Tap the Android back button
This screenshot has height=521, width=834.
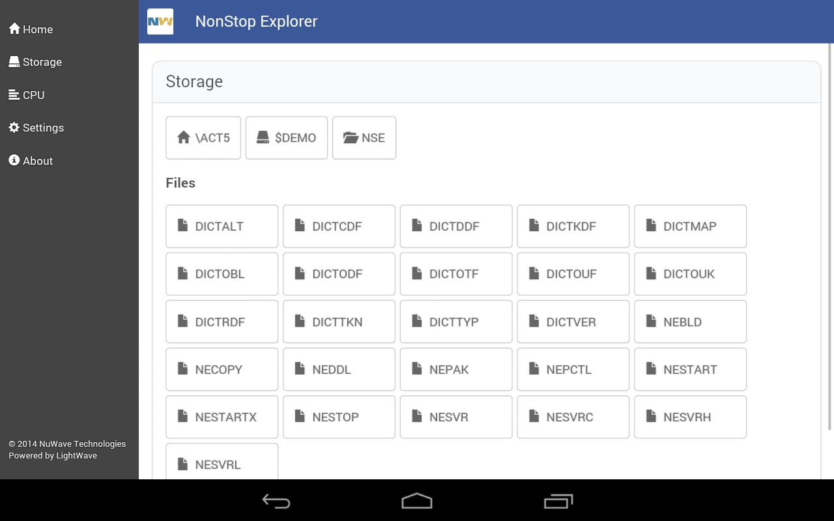(276, 501)
